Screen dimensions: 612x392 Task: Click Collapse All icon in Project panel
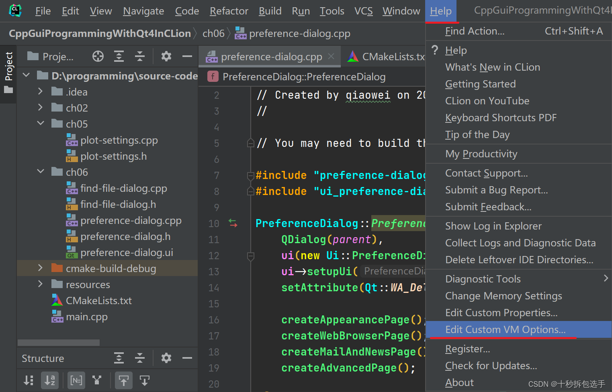point(140,57)
